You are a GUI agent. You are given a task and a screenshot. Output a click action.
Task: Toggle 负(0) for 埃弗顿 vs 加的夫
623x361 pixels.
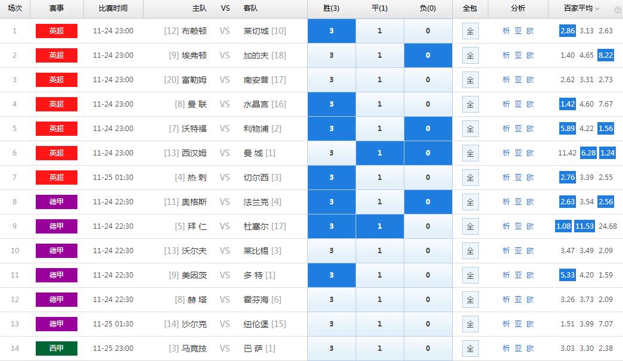[x=428, y=55]
